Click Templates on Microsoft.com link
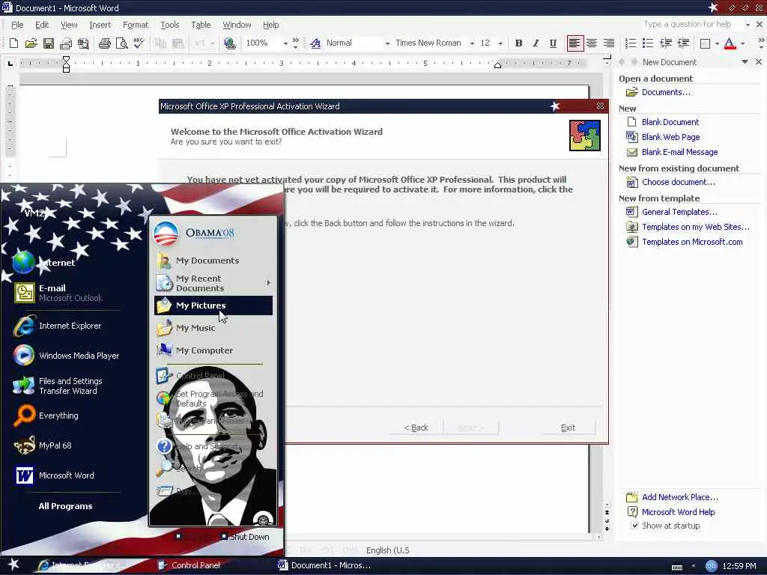 pyautogui.click(x=692, y=242)
